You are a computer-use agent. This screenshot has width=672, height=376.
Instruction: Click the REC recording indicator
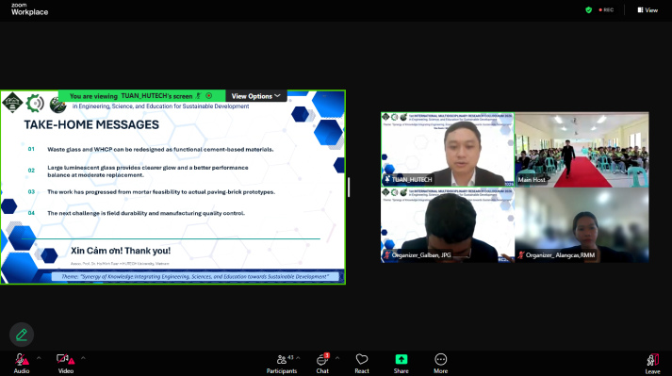click(606, 9)
